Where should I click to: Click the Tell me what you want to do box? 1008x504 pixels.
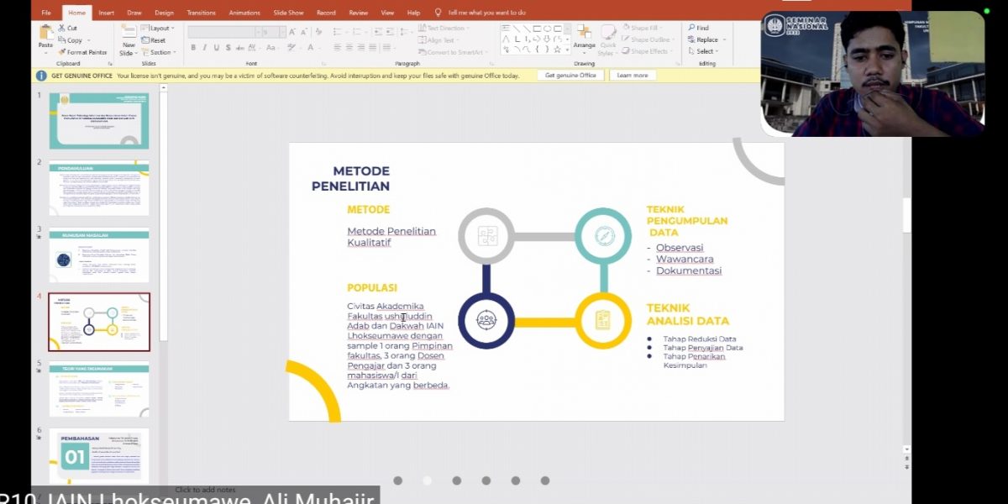click(x=487, y=13)
